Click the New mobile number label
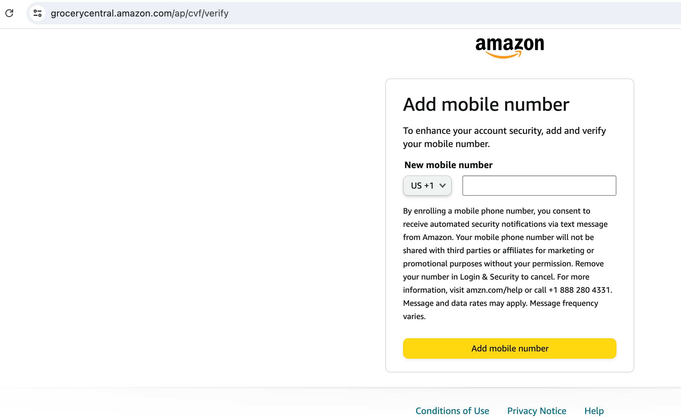 448,165
